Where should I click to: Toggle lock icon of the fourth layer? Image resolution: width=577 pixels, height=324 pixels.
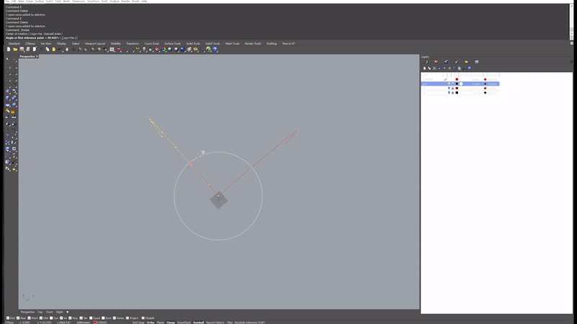click(x=453, y=93)
